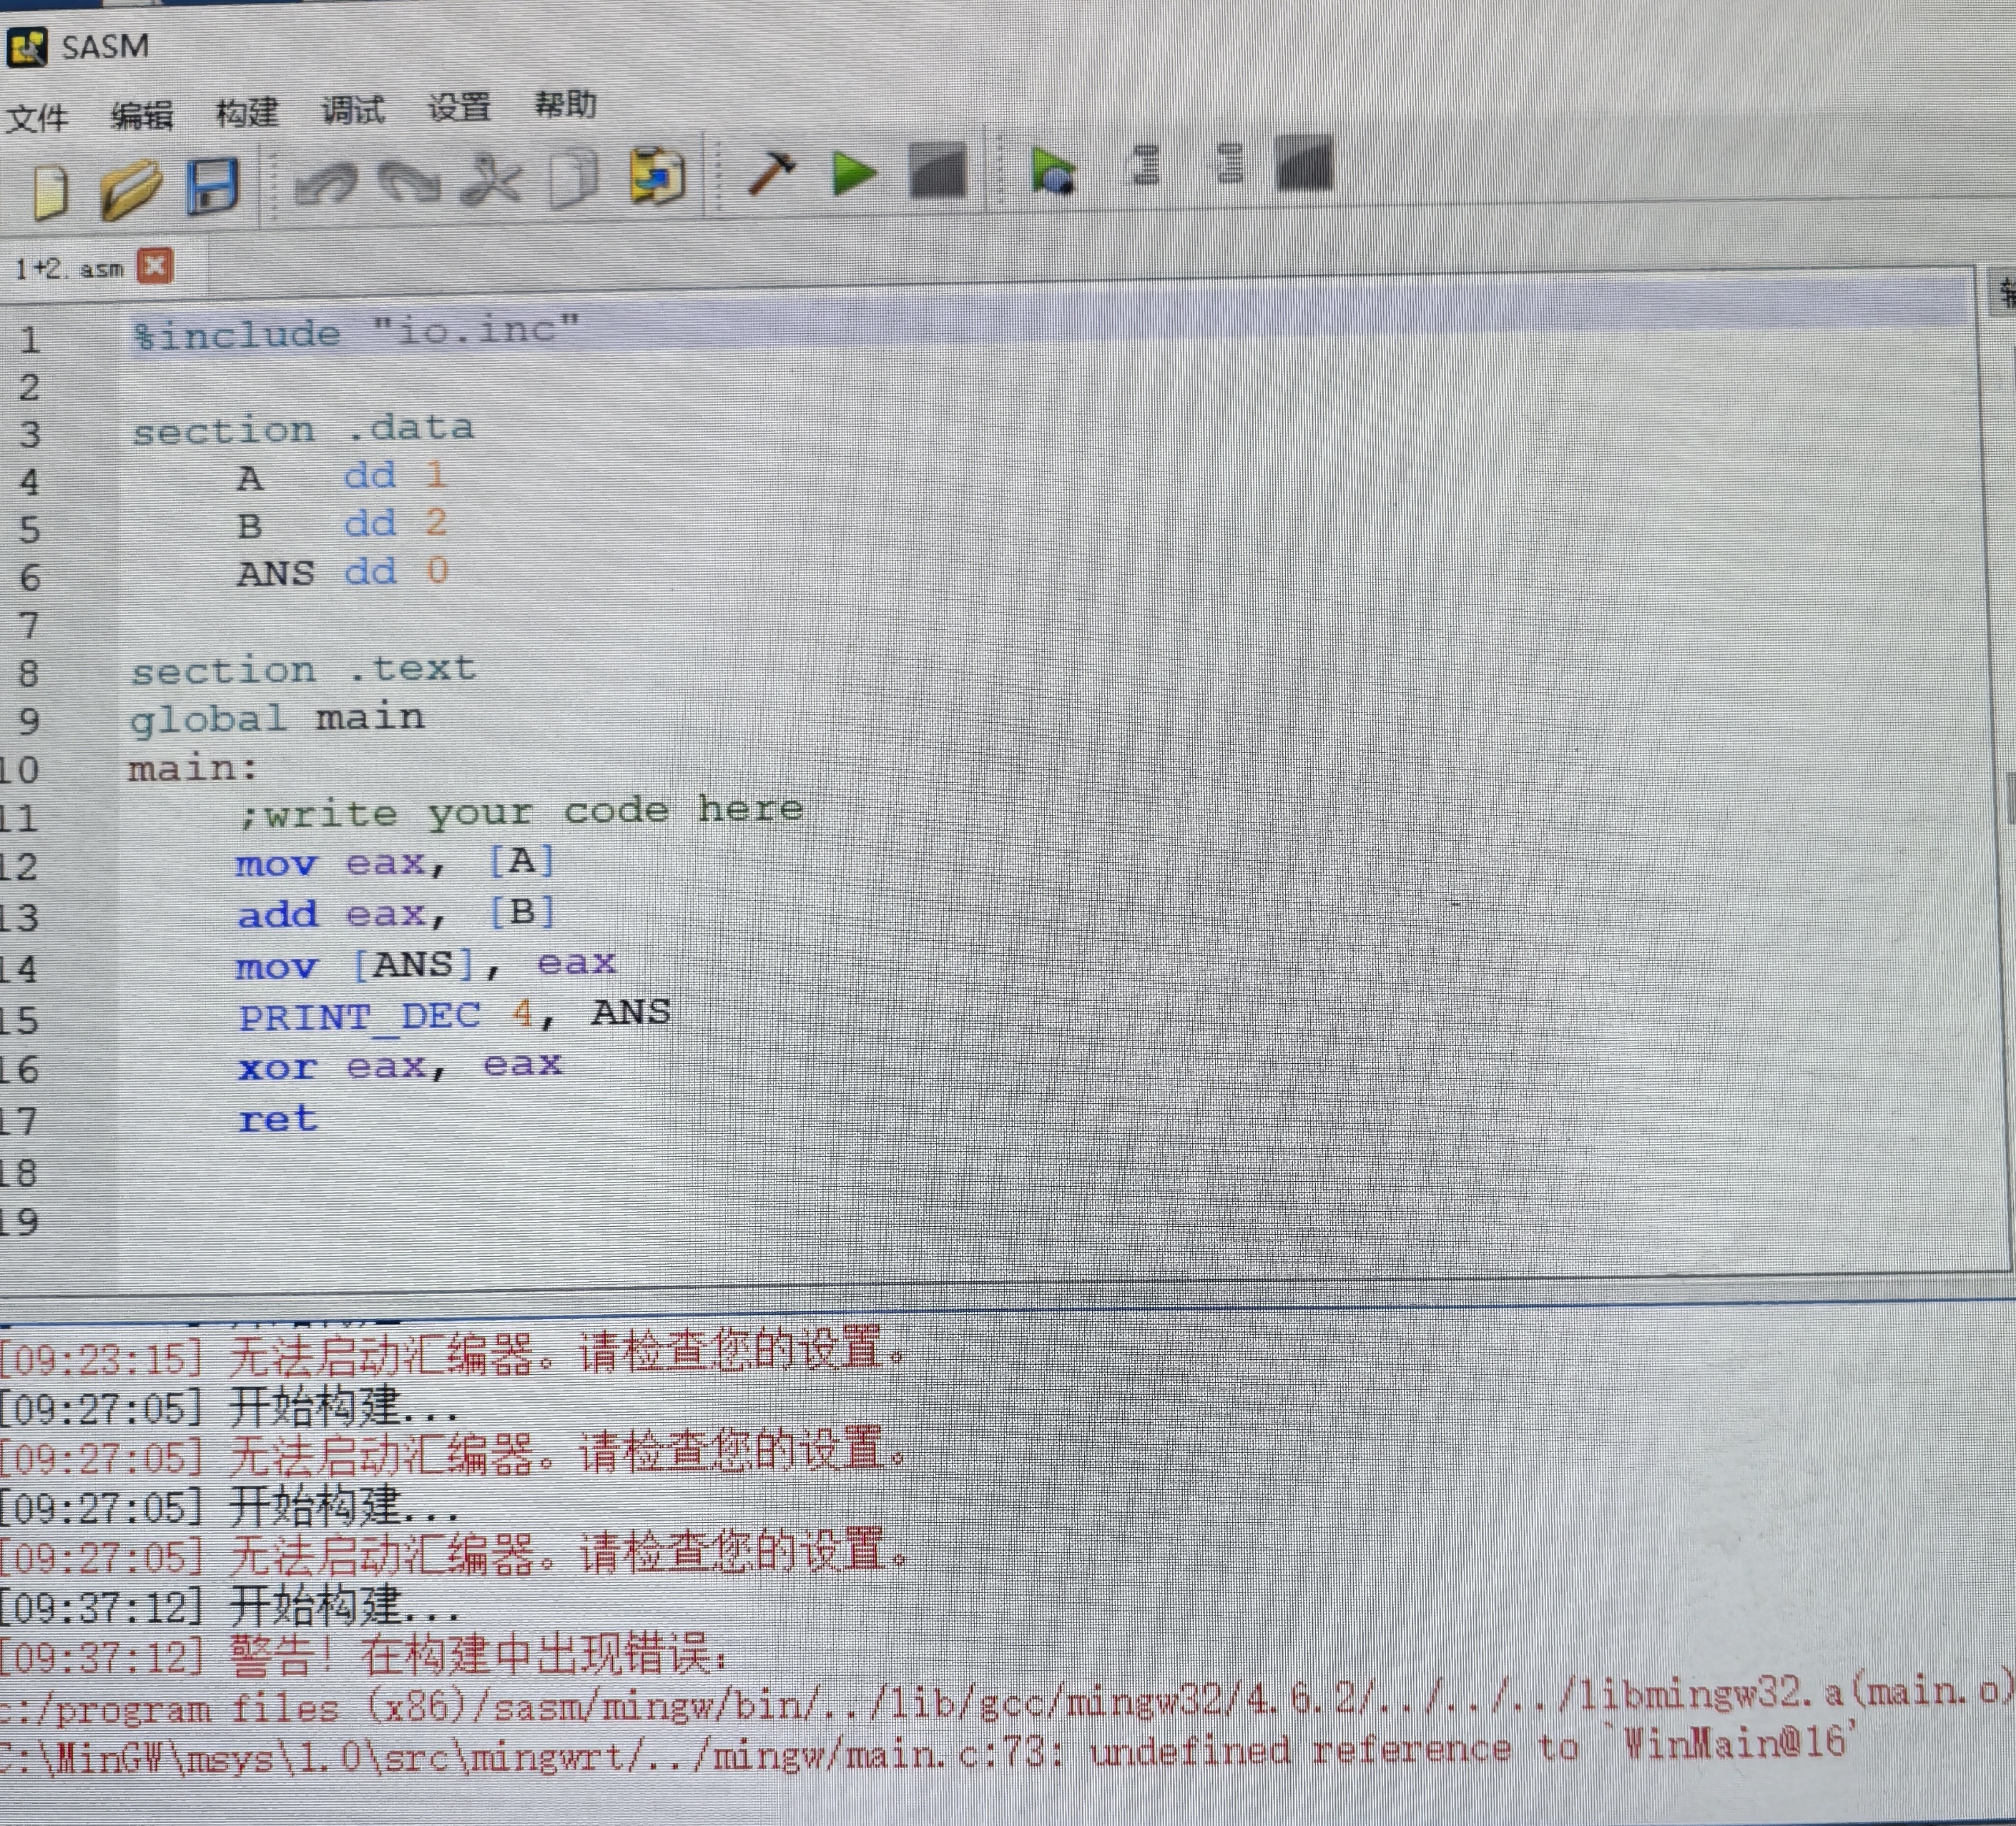The height and width of the screenshot is (1826, 2016).
Task: Start debugging with the green bug-play icon
Action: pos(1053,171)
